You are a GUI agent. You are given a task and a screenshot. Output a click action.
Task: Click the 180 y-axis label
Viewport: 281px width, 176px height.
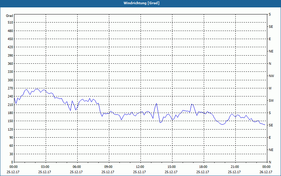click(x=11, y=113)
